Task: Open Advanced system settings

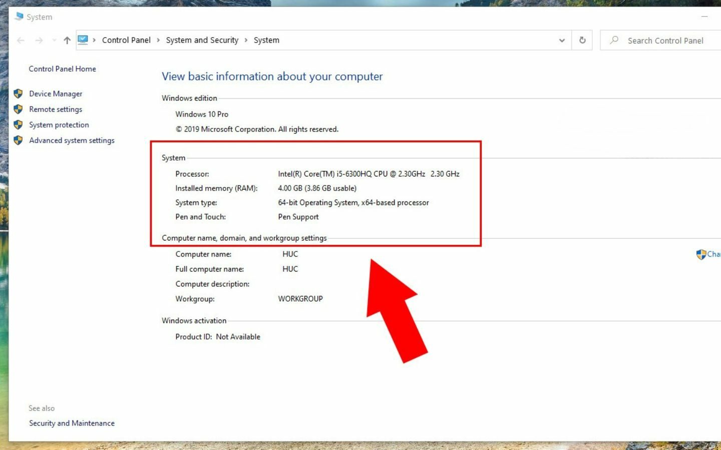Action: tap(72, 140)
